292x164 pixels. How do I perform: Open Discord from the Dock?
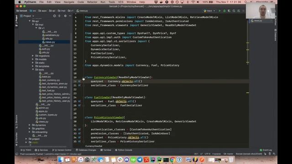[127, 159]
